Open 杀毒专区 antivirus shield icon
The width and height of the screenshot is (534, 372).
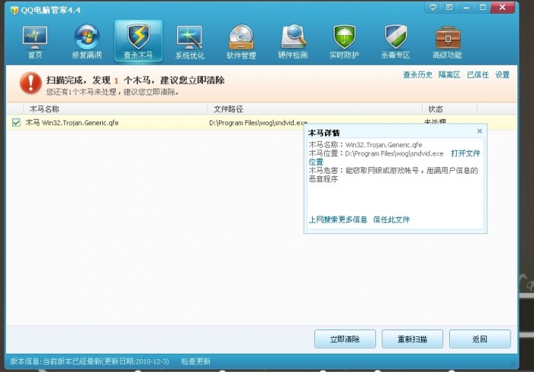[x=395, y=41]
